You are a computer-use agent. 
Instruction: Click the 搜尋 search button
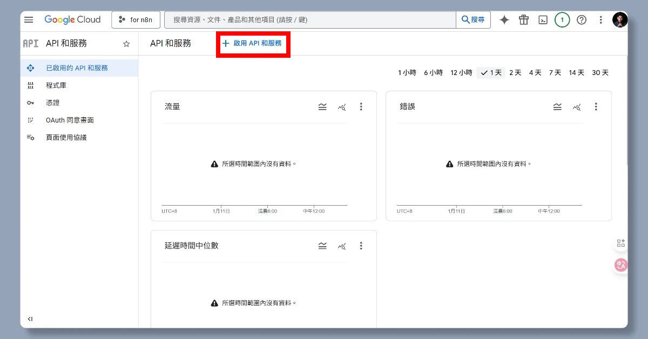473,20
